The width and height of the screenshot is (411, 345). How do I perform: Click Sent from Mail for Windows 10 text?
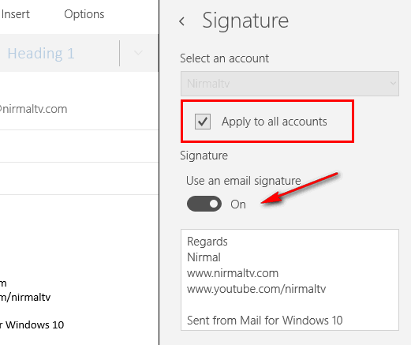coord(264,321)
